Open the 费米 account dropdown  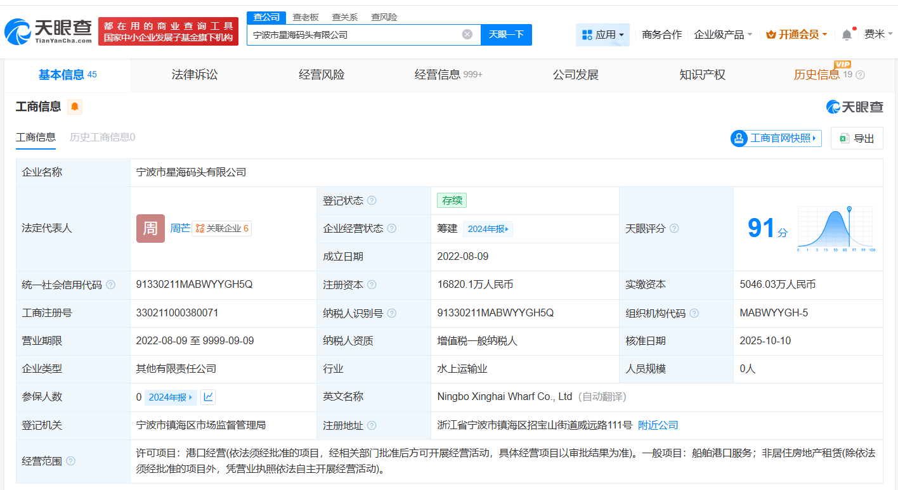[x=878, y=35]
